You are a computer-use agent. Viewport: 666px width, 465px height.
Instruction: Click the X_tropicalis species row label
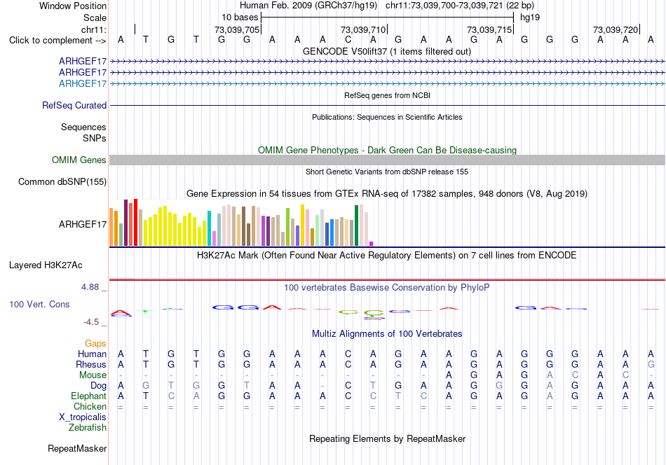pyautogui.click(x=83, y=417)
